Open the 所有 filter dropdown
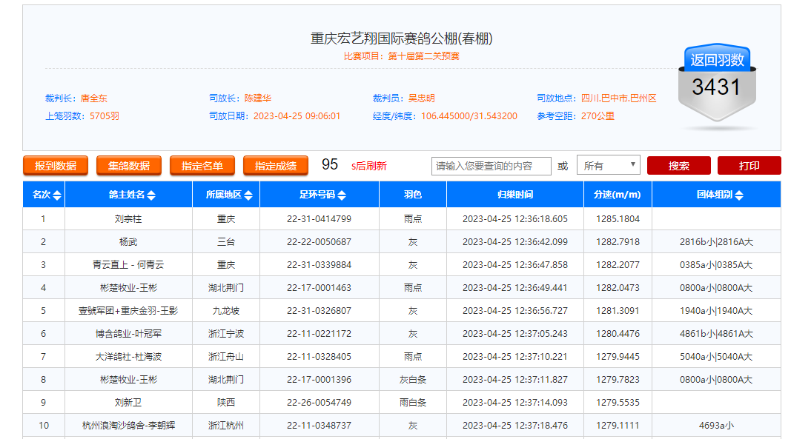791x439 pixels. tap(608, 166)
